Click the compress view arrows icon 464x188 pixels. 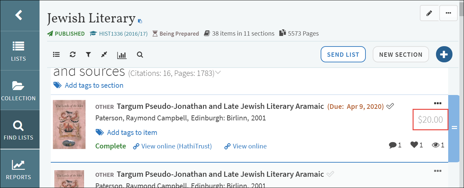coord(104,55)
